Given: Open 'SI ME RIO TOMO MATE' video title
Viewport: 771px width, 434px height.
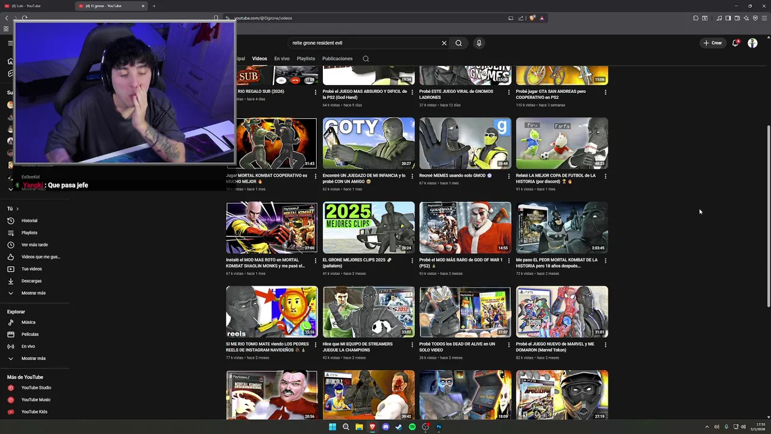Looking at the screenshot, I should [x=267, y=347].
